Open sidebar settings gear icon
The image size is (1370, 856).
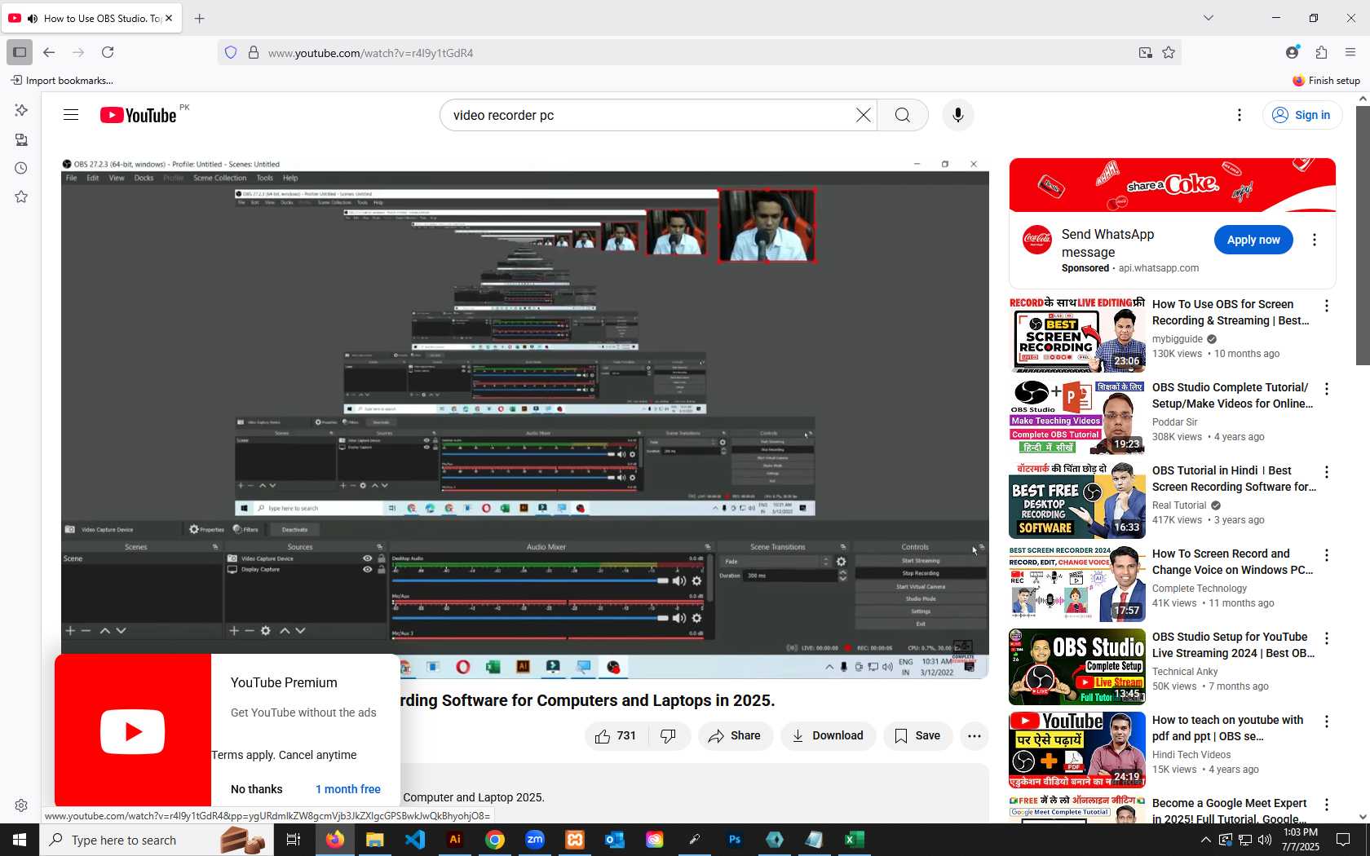(21, 805)
